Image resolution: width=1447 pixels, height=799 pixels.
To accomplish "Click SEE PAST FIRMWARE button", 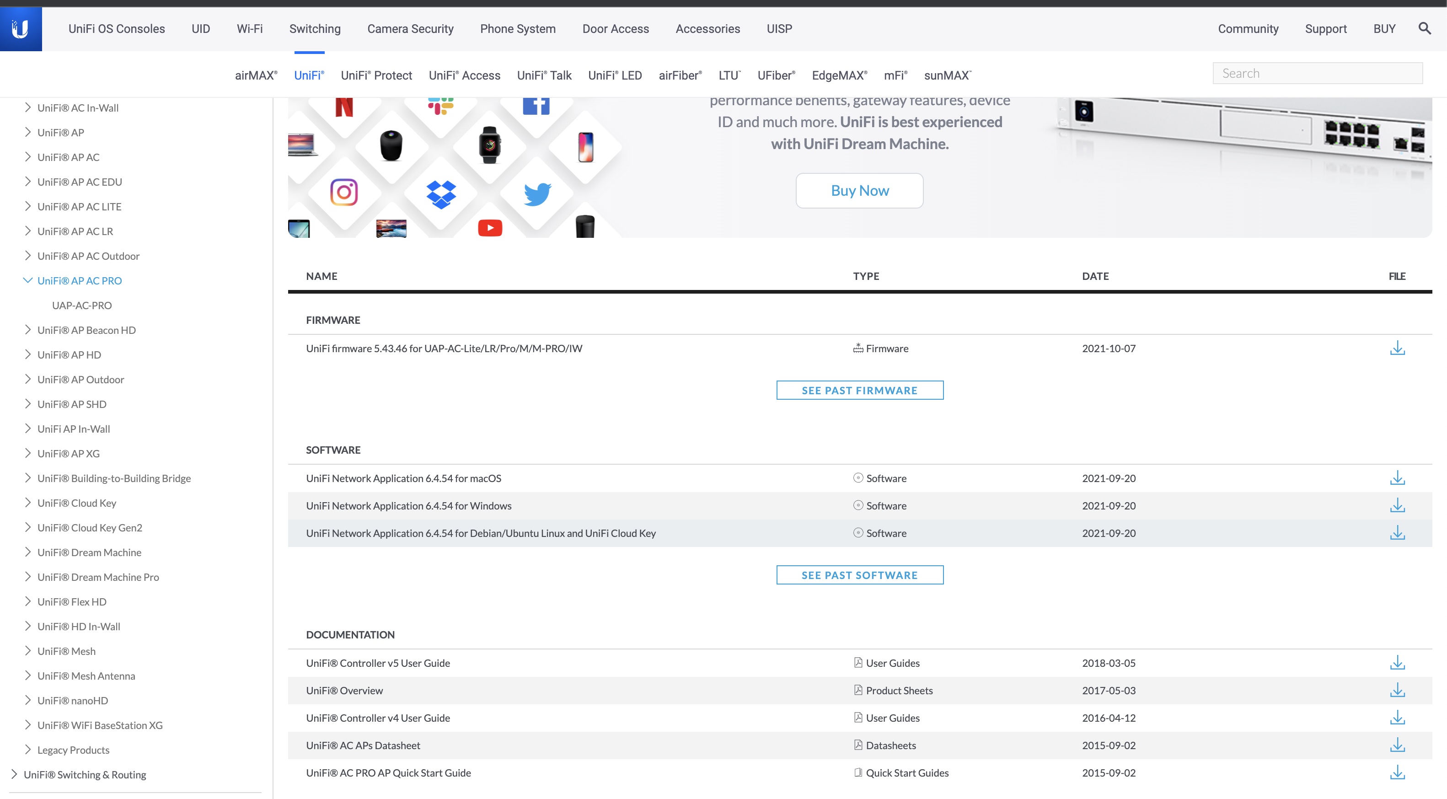I will click(x=859, y=391).
